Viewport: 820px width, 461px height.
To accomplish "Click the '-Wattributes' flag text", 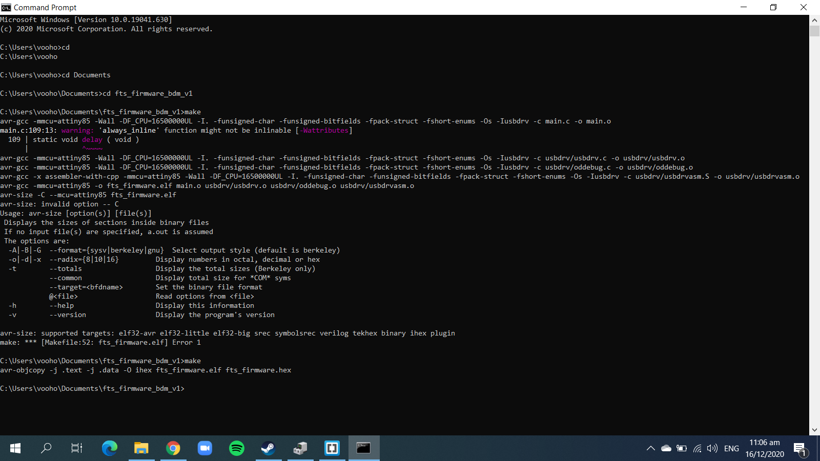I will coord(324,130).
